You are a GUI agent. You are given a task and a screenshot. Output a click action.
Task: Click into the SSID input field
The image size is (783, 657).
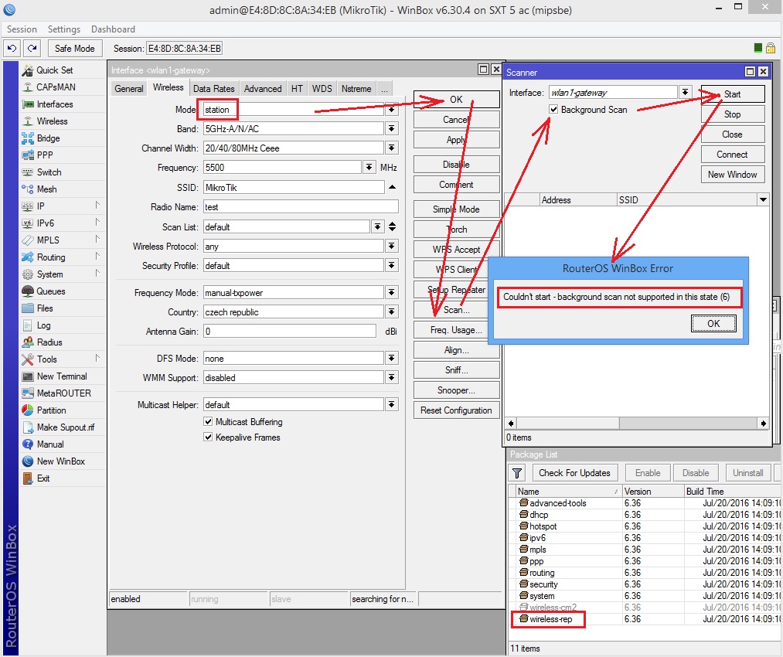click(x=294, y=187)
